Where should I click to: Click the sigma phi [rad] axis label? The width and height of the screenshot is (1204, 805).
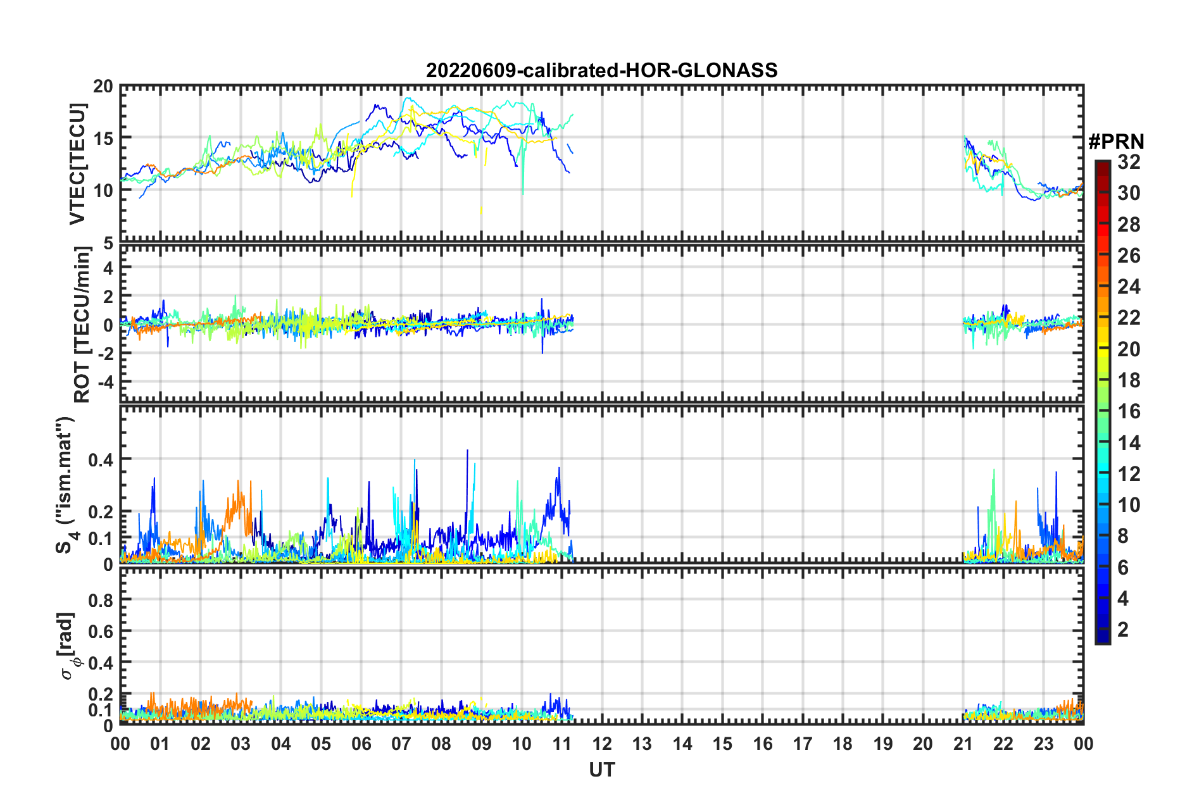coord(69,646)
